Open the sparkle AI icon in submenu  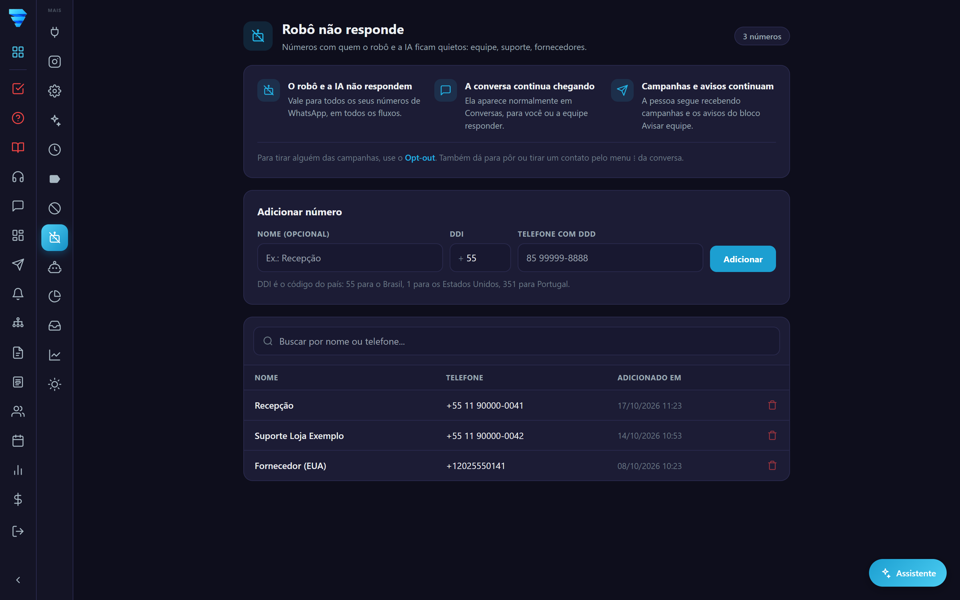55,120
